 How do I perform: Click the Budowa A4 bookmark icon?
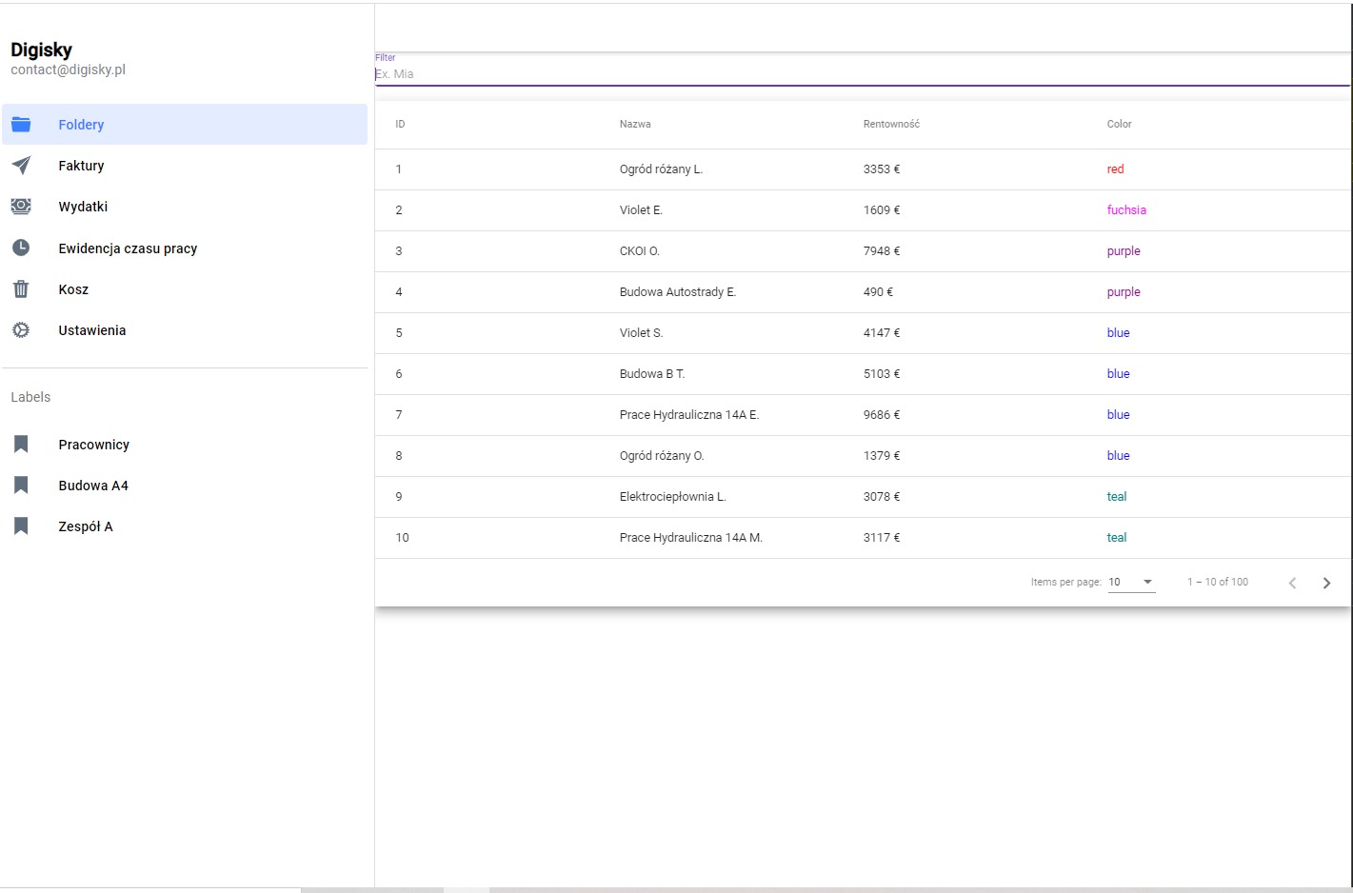21,486
